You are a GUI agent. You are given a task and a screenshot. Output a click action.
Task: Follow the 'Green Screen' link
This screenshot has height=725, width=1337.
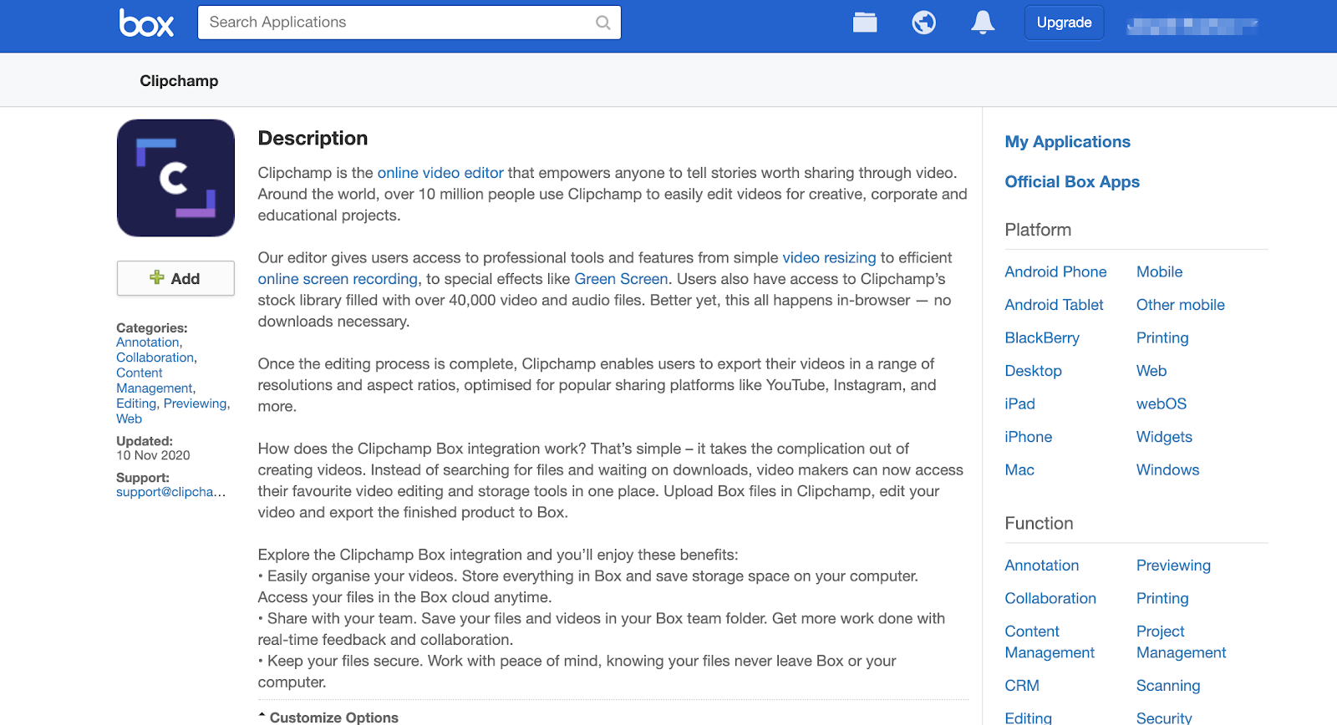tap(621, 279)
